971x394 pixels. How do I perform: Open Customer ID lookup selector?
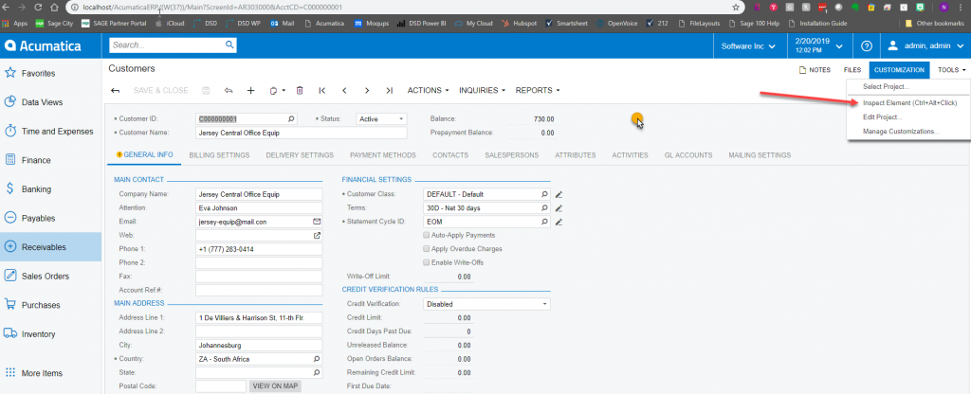coord(291,118)
